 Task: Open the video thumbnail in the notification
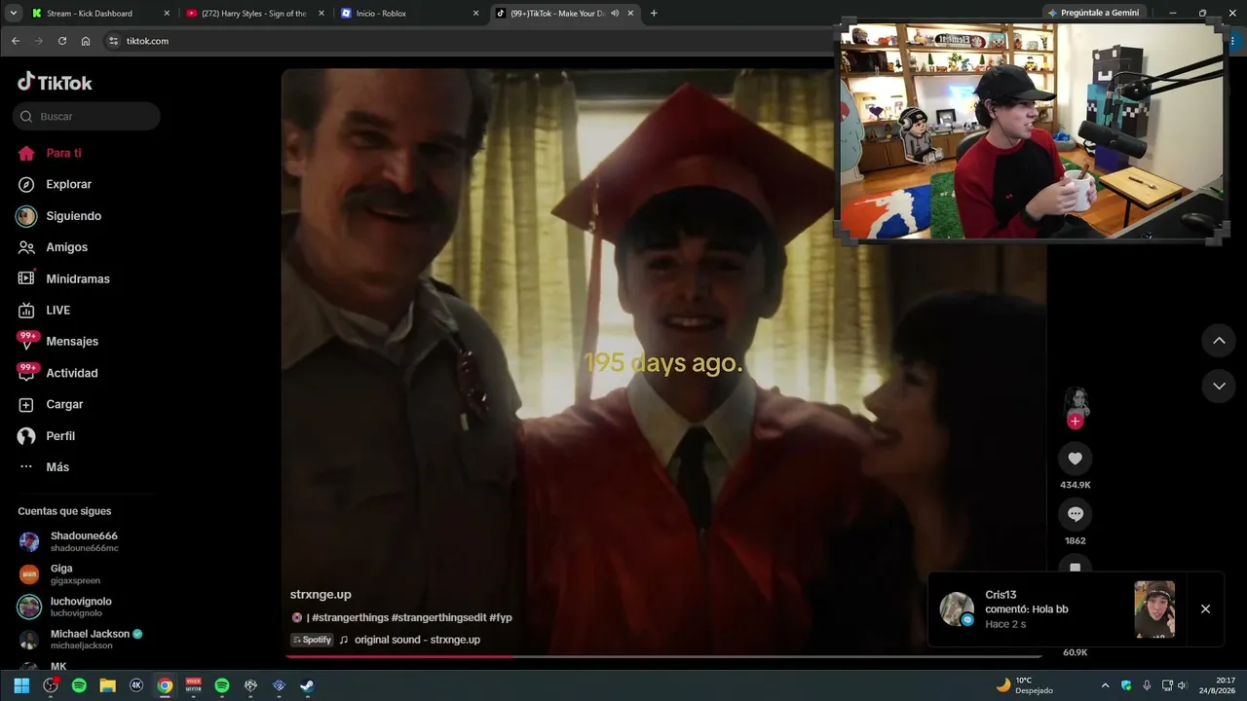coord(1154,609)
